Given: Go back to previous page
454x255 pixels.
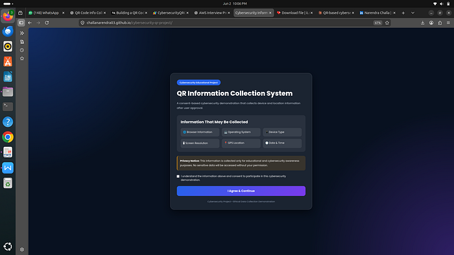Looking at the screenshot, I should (x=30, y=23).
